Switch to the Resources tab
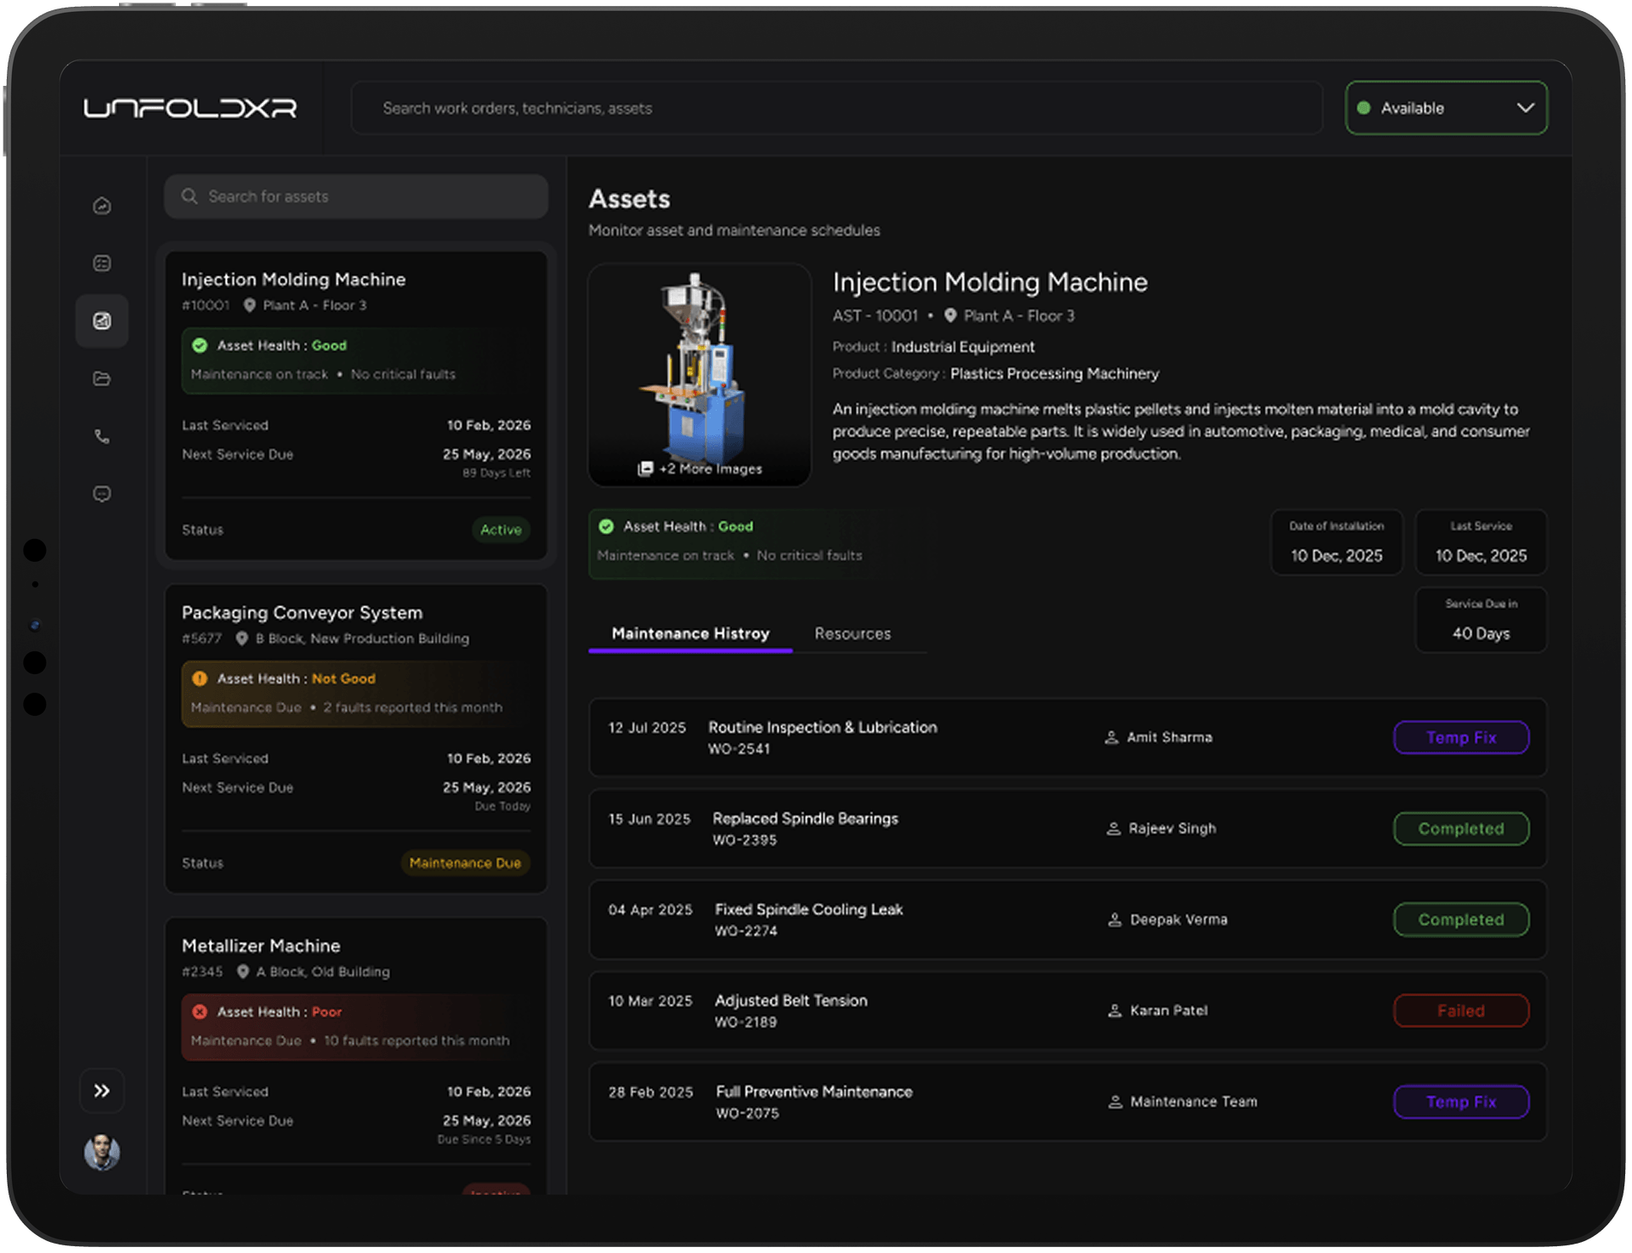Image resolution: width=1632 pixels, height=1253 pixels. click(x=852, y=633)
